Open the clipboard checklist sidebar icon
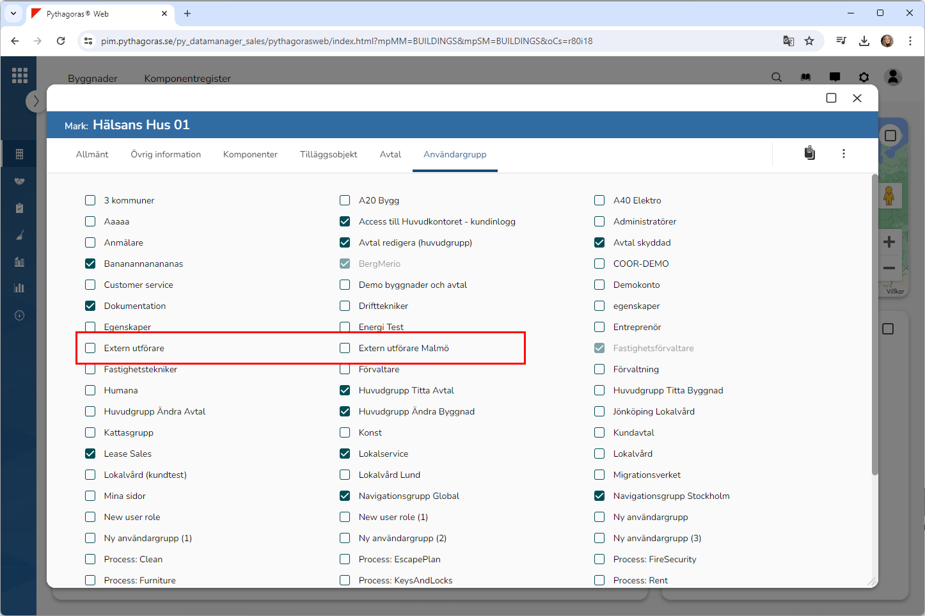925x616 pixels. [20, 208]
